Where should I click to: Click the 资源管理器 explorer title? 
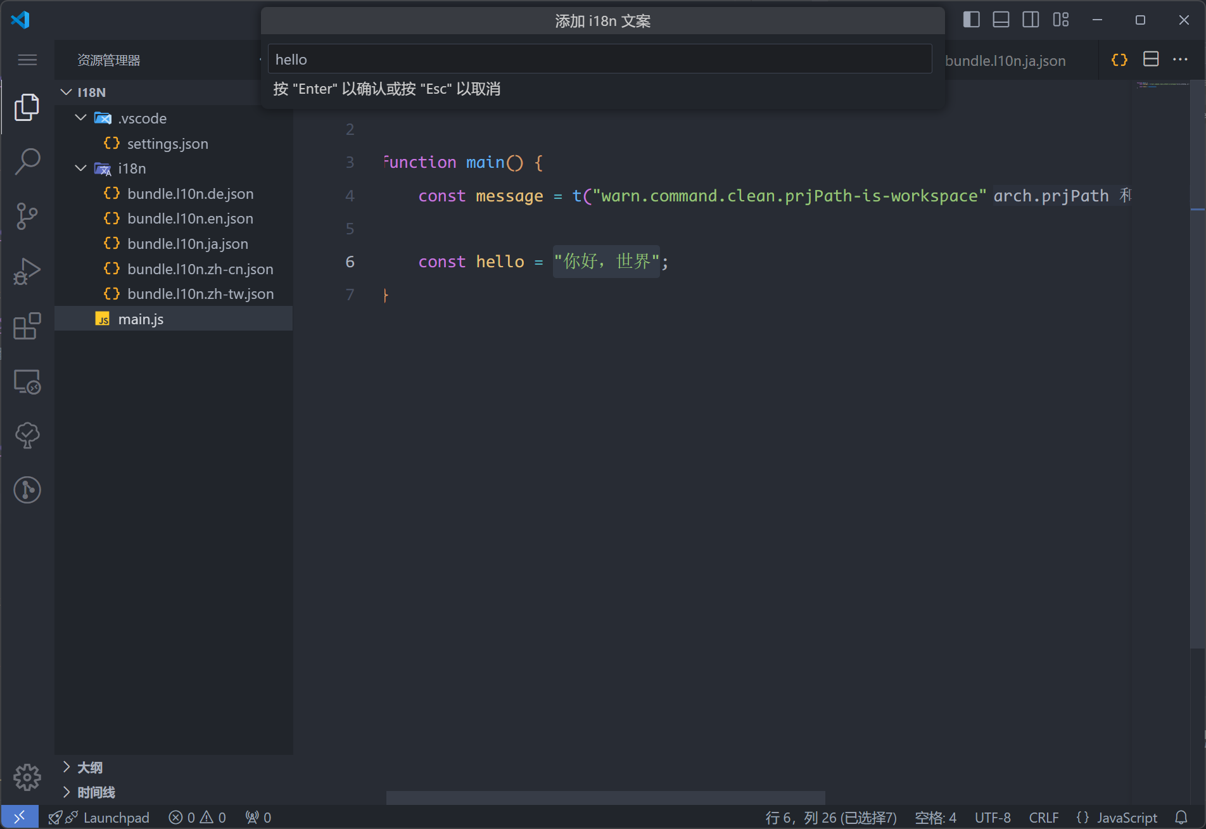click(109, 60)
